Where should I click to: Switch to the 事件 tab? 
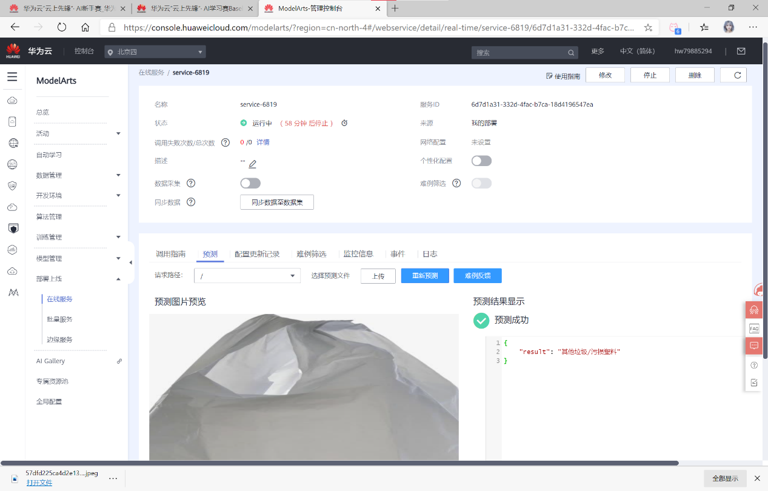[x=398, y=254]
